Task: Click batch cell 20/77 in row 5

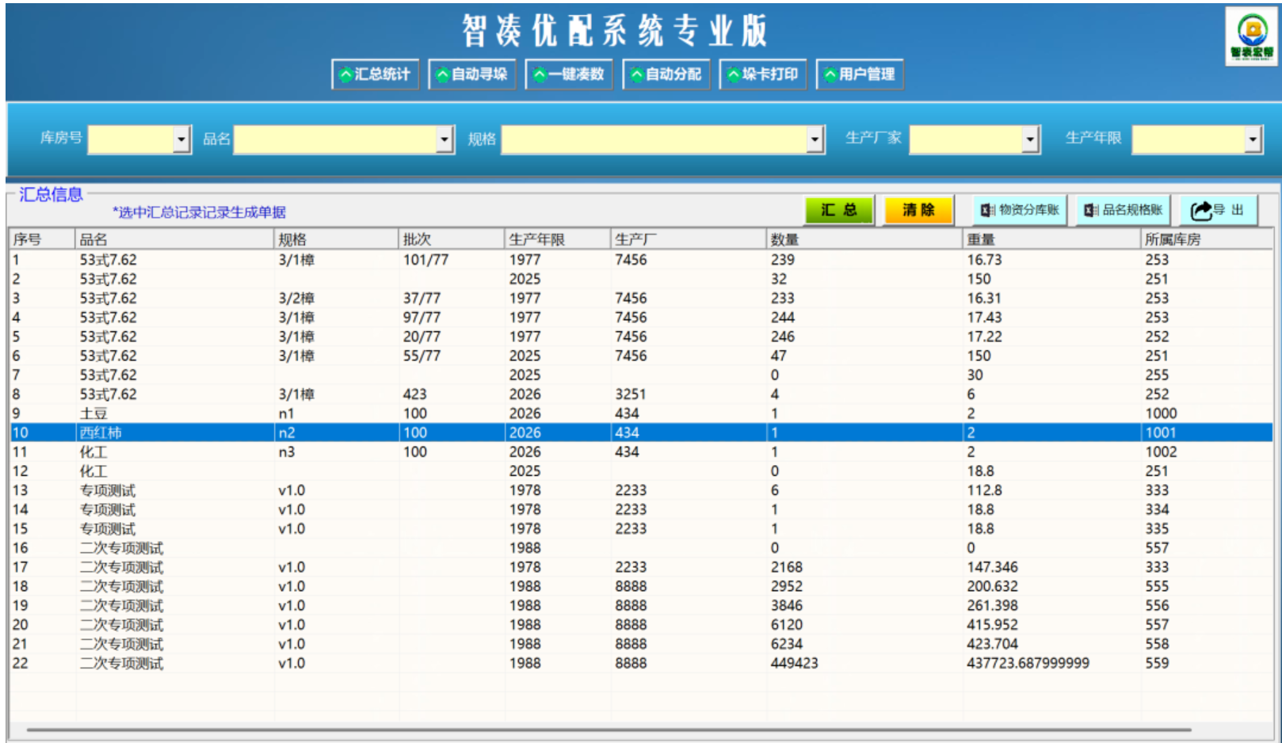Action: 422,337
